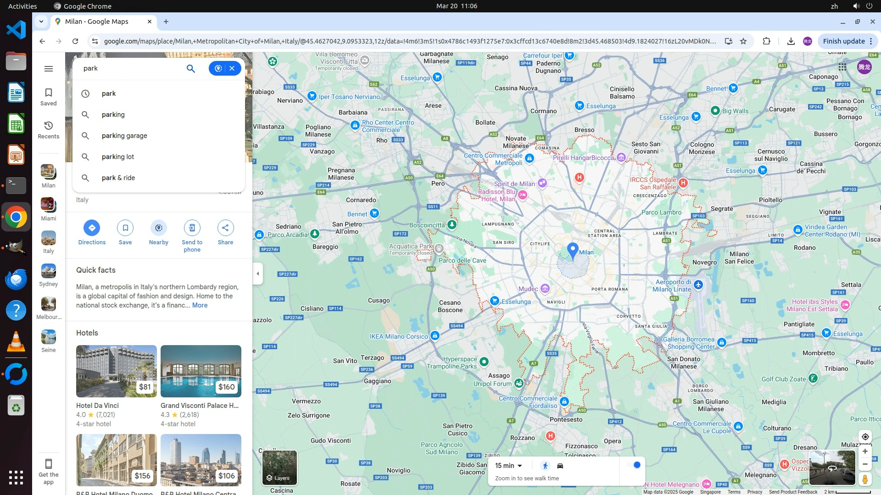881x495 pixels.
Task: Open Street View with Pegman icon
Action: [865, 479]
